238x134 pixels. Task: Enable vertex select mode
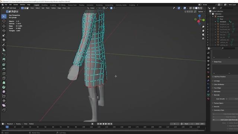tap(22, 8)
